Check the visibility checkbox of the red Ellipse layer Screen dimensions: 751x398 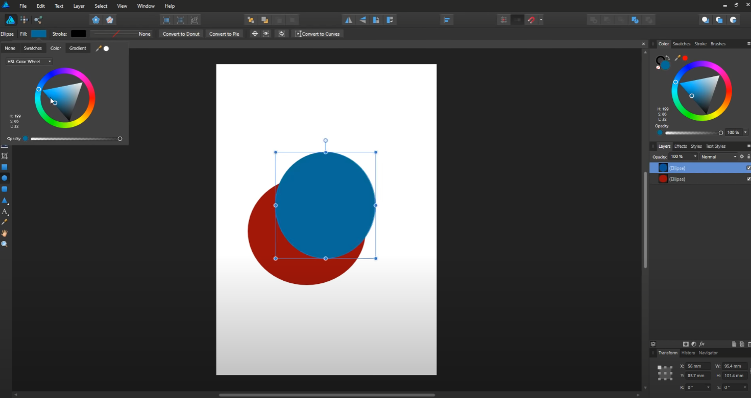pyautogui.click(x=748, y=179)
